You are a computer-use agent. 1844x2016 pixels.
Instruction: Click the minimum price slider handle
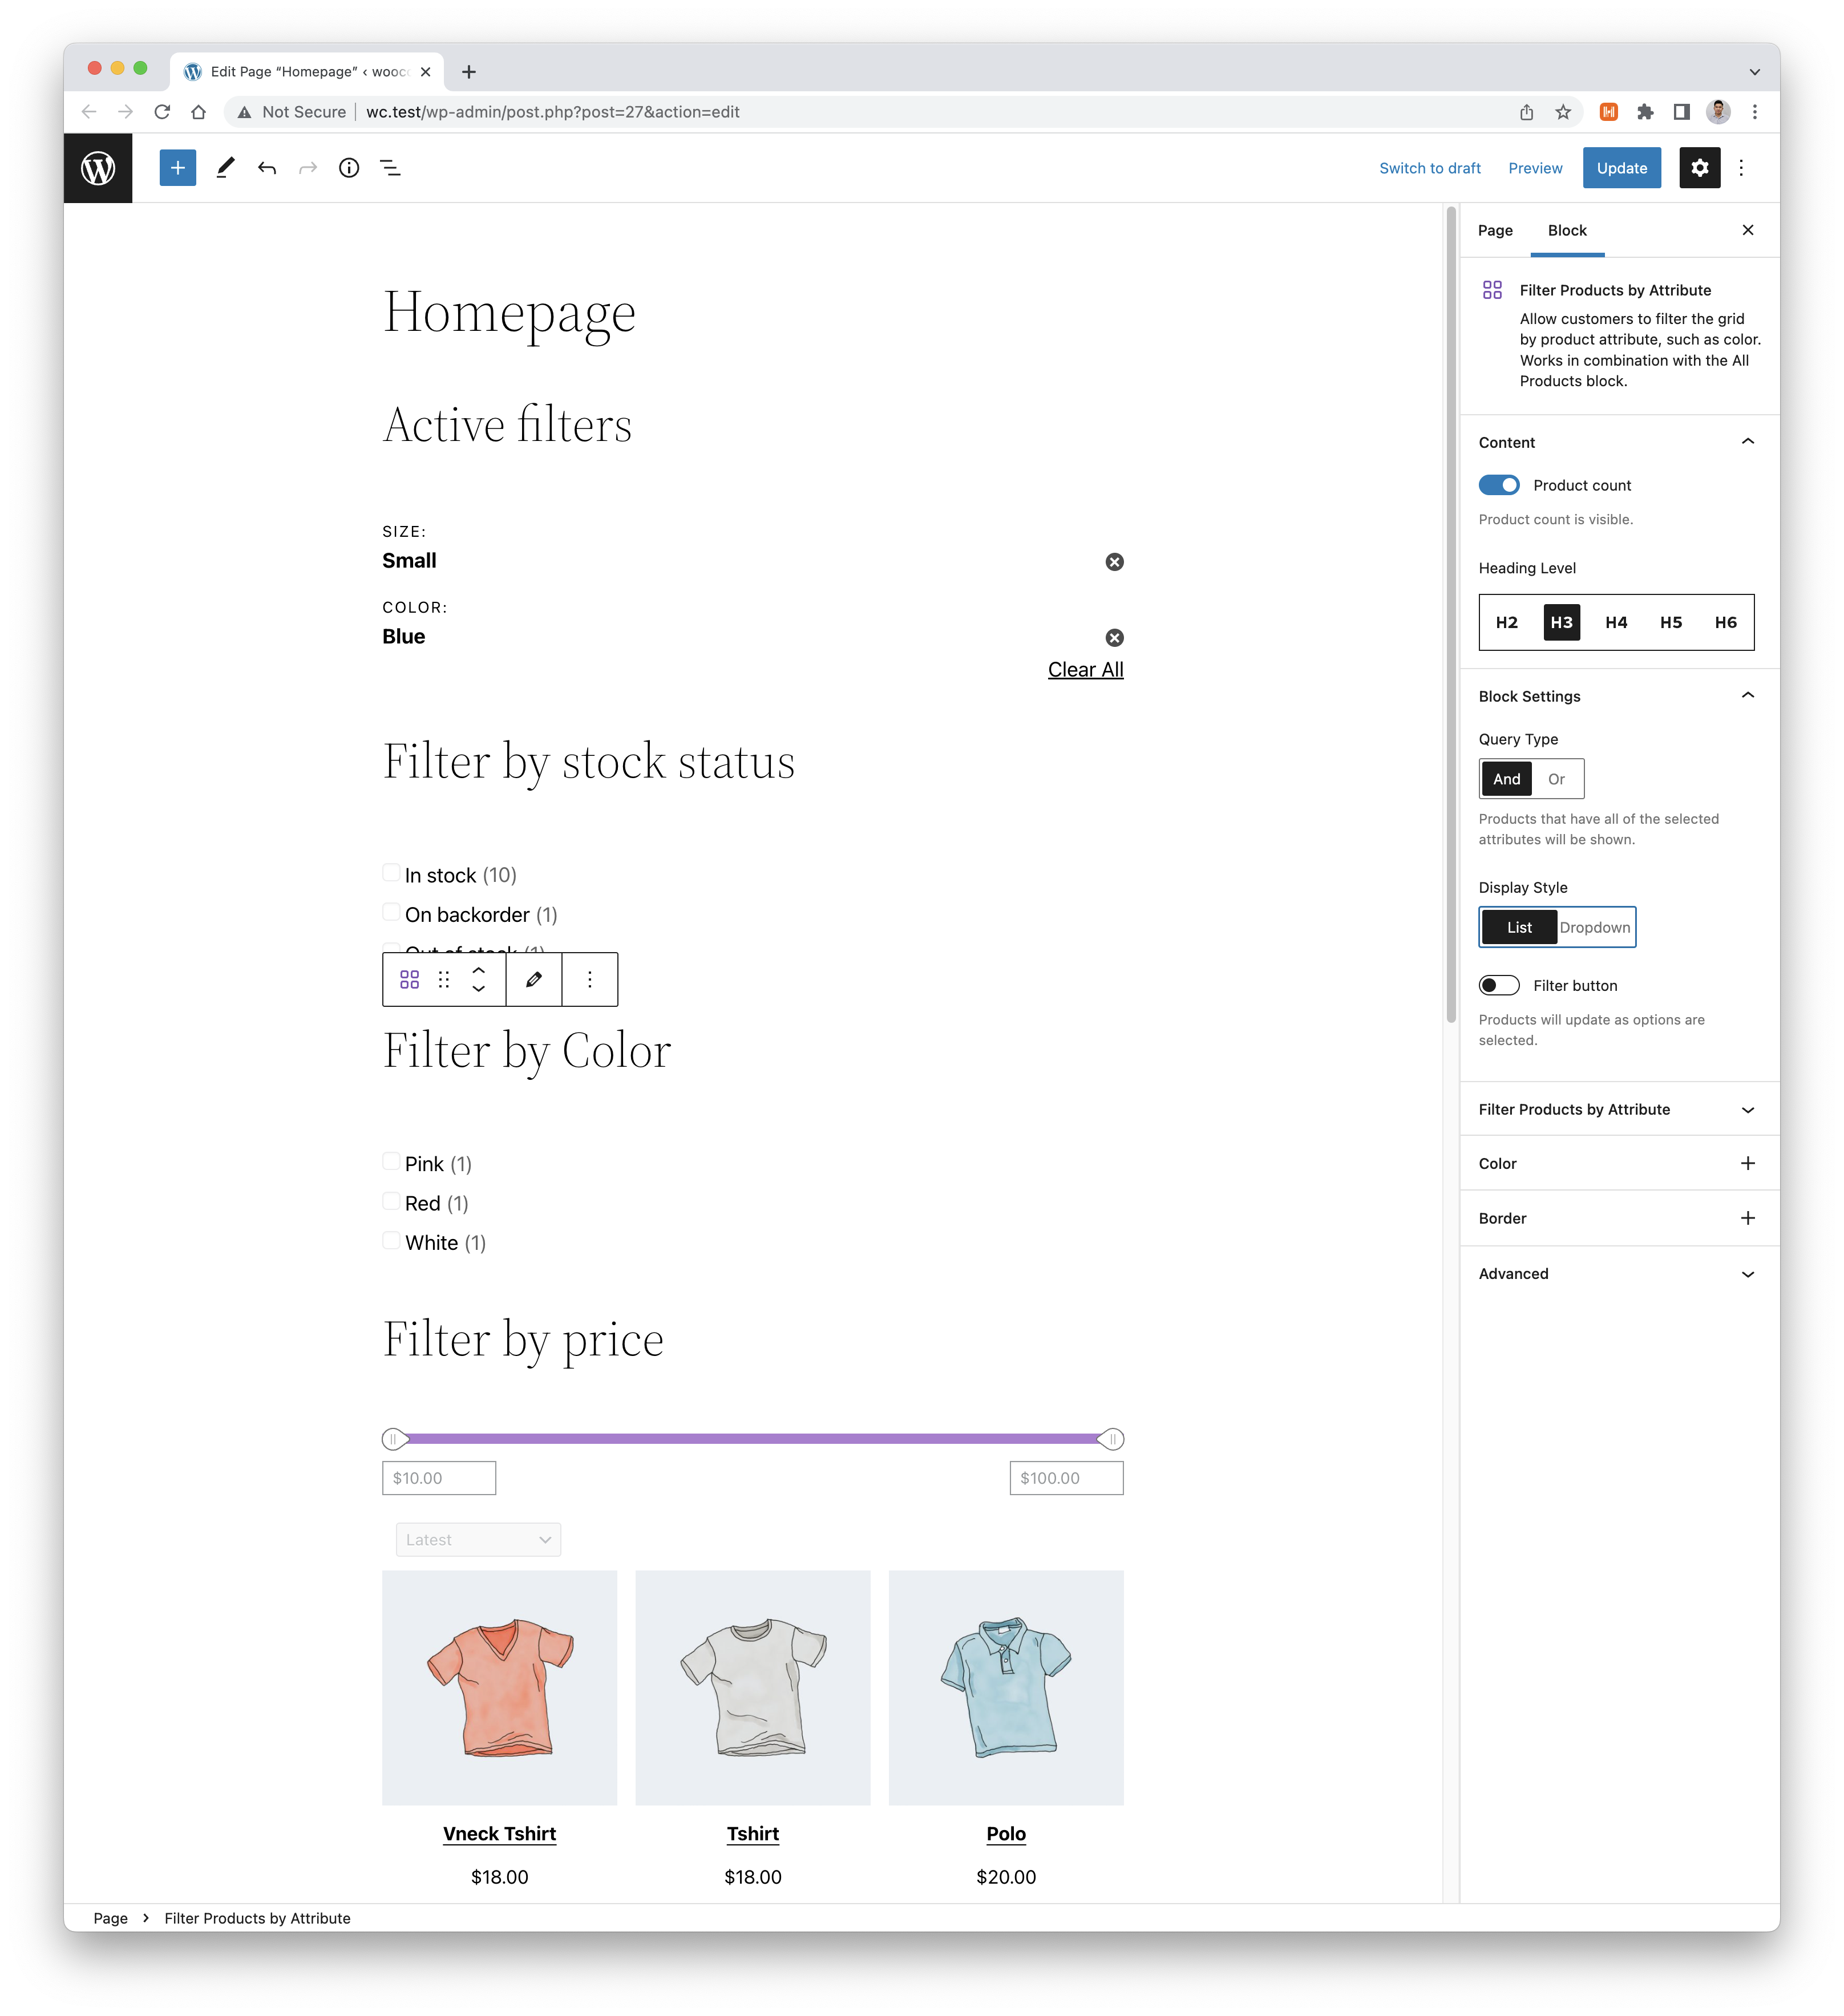[394, 1439]
